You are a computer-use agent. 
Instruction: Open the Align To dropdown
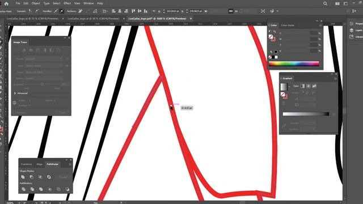tap(105, 11)
